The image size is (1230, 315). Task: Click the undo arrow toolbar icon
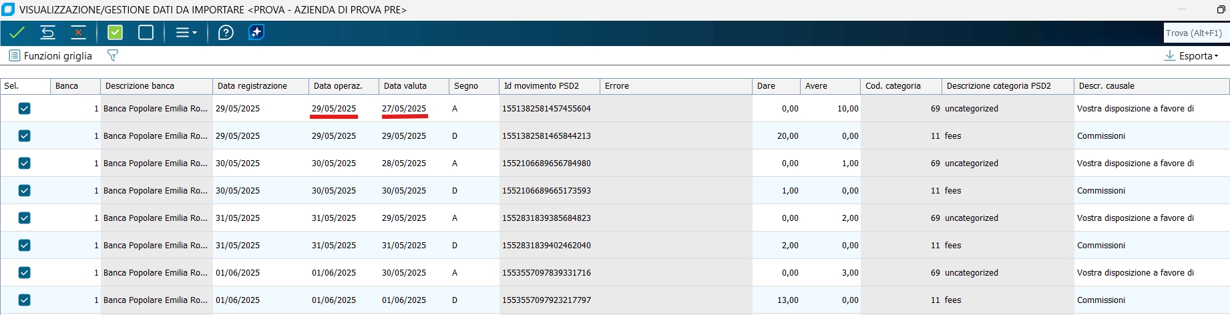click(x=47, y=33)
